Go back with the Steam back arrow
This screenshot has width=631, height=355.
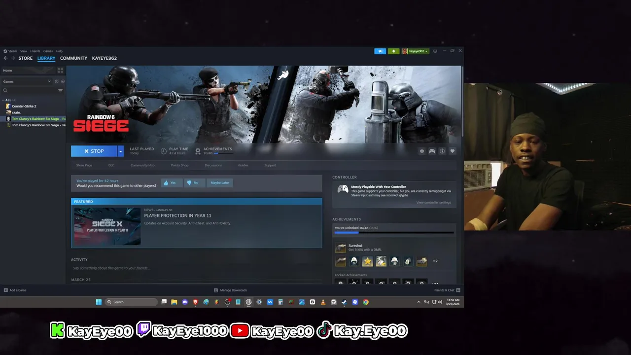click(5, 58)
